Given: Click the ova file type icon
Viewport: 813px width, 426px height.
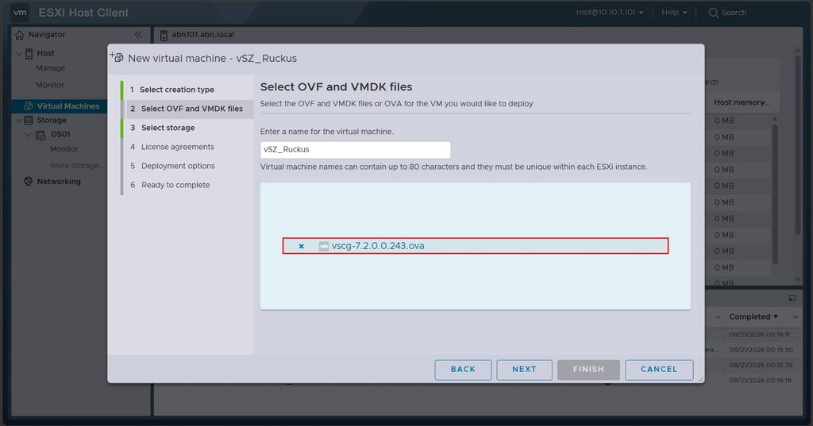Looking at the screenshot, I should (324, 246).
